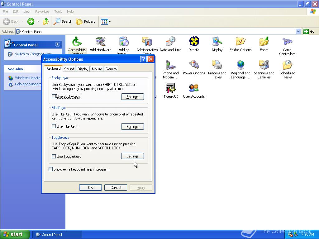The height and width of the screenshot is (239, 319).
Task: Open Scanners and Cameras icon
Action: [x=264, y=69]
